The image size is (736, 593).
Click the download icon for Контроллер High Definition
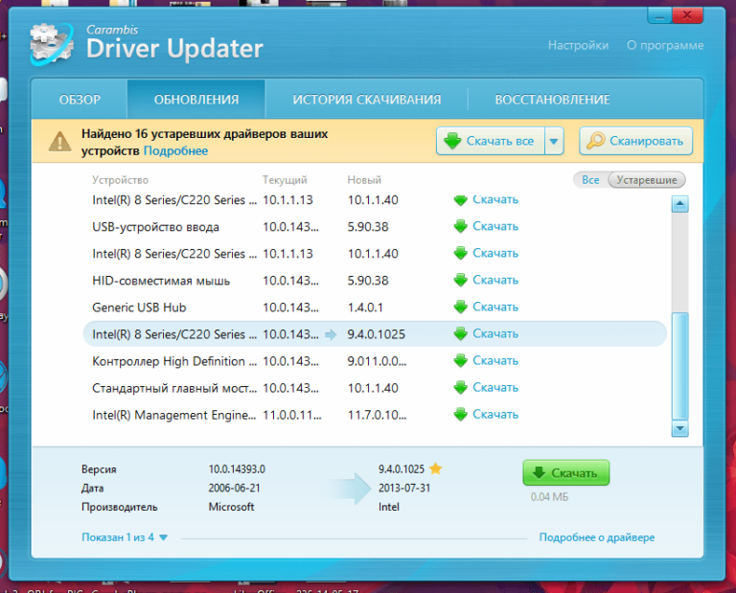pos(461,361)
